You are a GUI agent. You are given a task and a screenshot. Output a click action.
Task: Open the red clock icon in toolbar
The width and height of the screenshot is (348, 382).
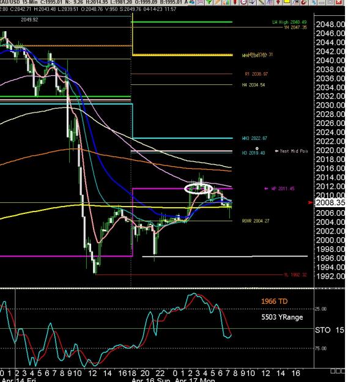click(243, 2)
